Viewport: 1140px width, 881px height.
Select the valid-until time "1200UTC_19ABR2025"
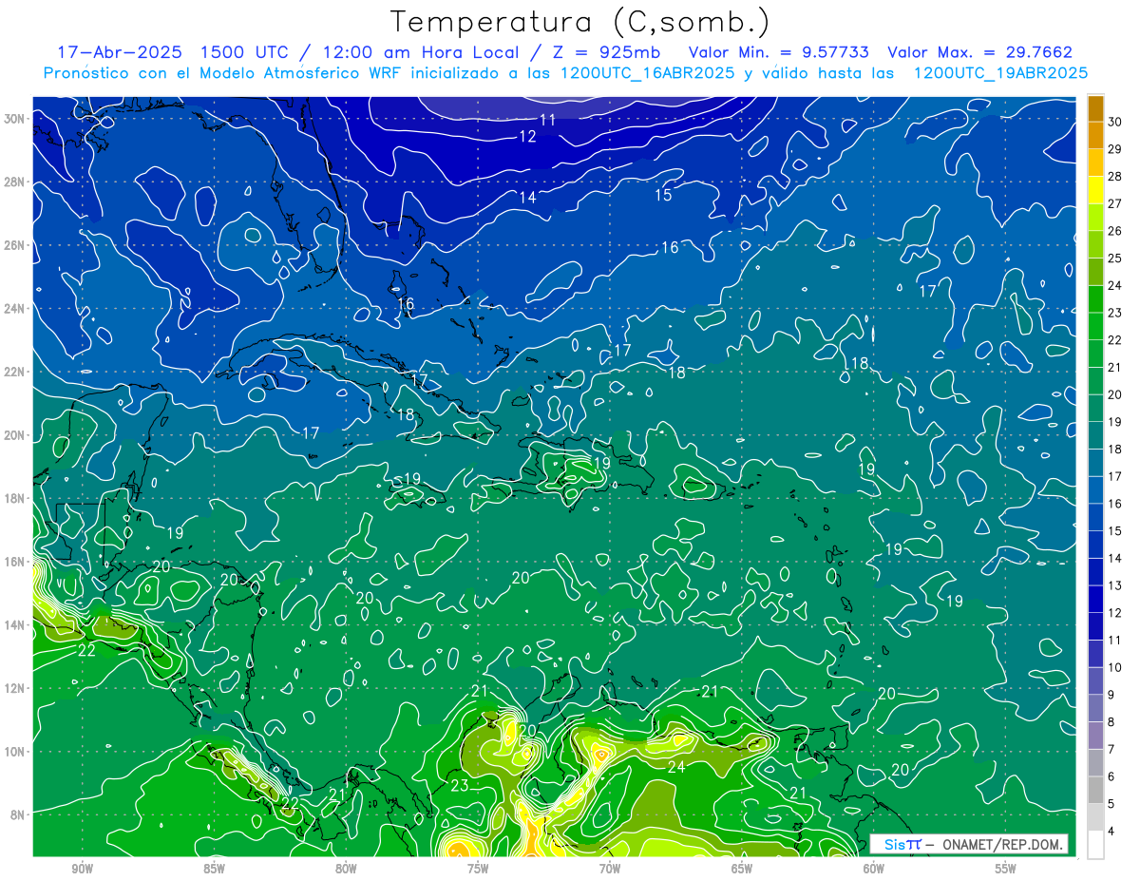point(1000,73)
